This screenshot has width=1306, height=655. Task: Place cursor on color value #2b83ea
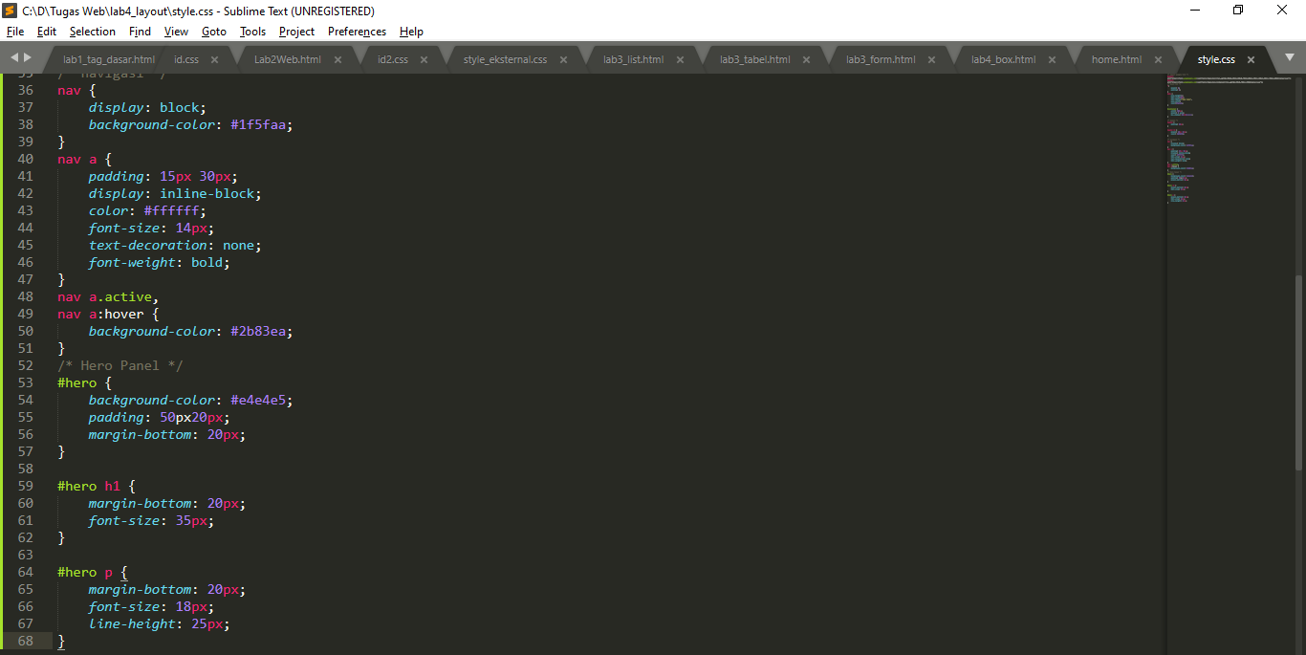click(x=258, y=331)
